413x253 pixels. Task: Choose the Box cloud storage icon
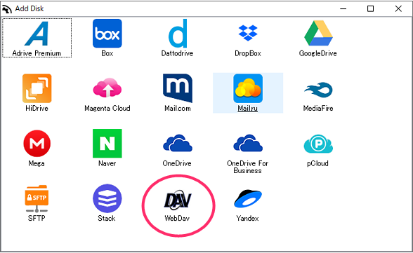coord(107,34)
